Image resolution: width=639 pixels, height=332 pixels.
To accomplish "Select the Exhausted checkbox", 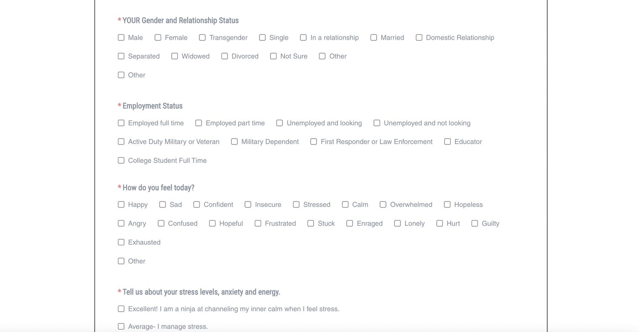I will point(121,242).
